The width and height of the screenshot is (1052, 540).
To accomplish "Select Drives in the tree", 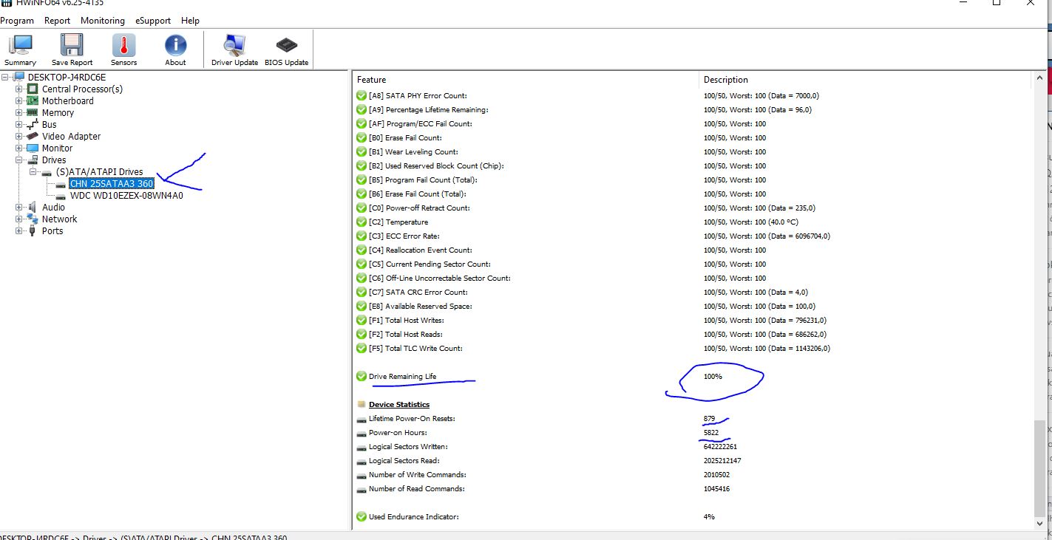I will (x=54, y=160).
